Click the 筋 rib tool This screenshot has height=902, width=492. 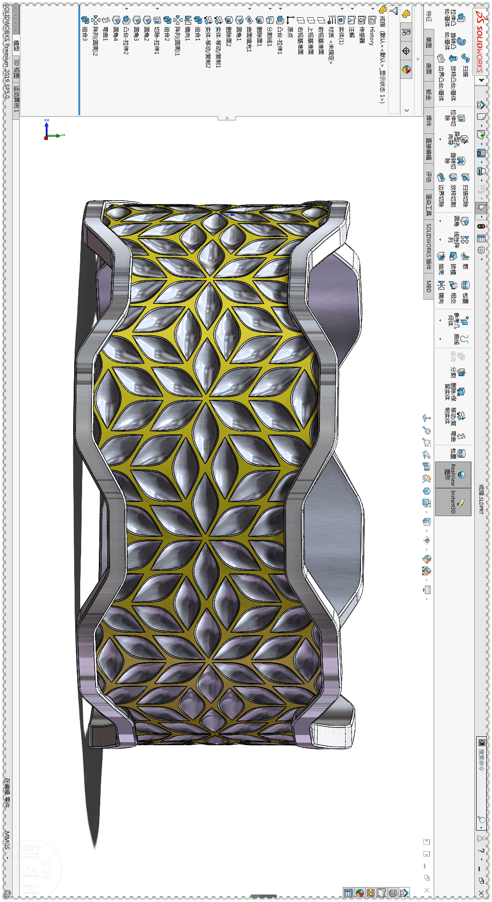[465, 260]
